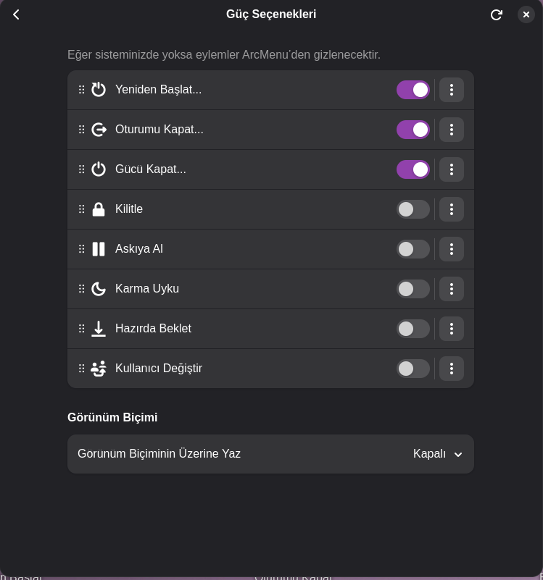Open the three-dot menu for Oturumu Kapat
543x580 pixels.
[452, 130]
